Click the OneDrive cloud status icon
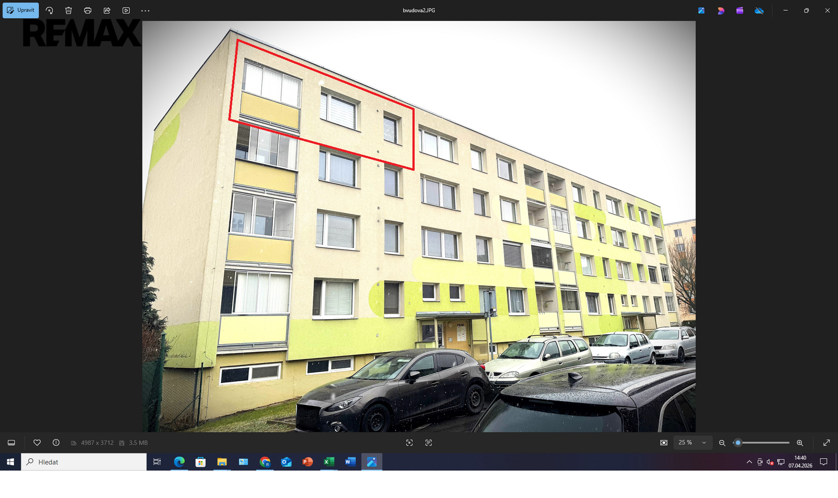The image size is (838, 498). 759,10
